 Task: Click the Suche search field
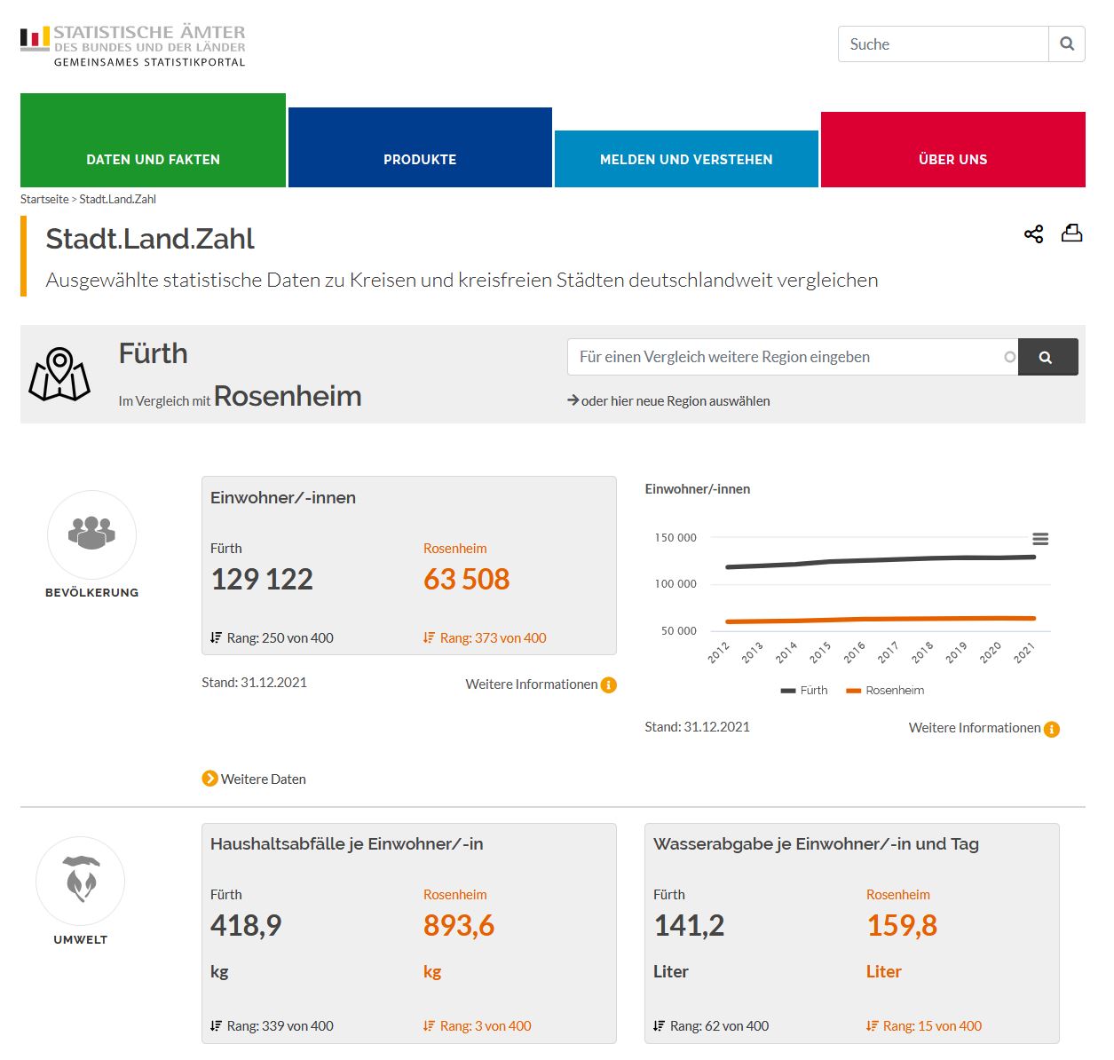coord(943,44)
